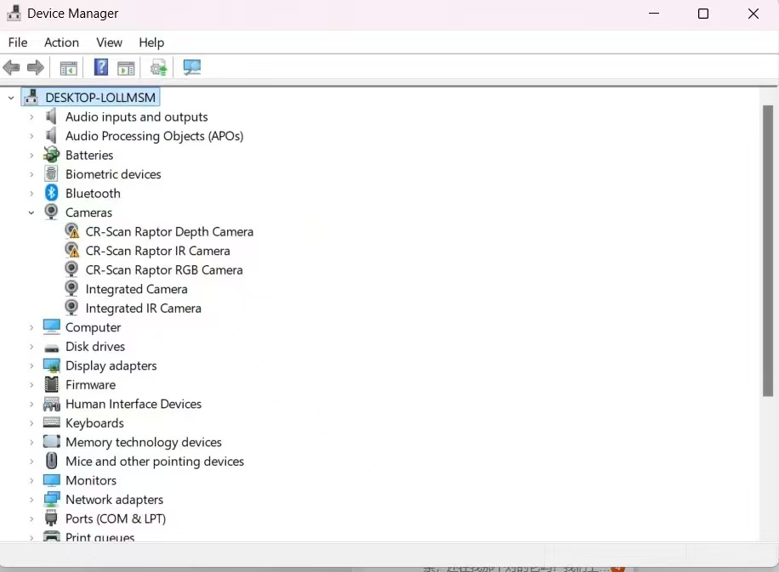This screenshot has width=779, height=572.
Task: Open Help using the toolbar question mark icon
Action: point(100,67)
